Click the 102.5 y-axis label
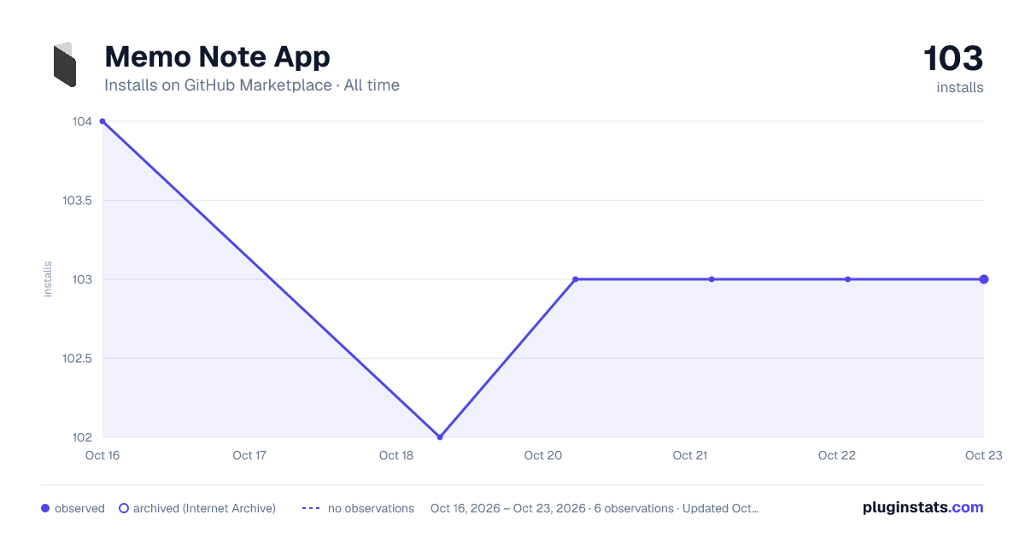The height and width of the screenshot is (538, 1025). (77, 359)
